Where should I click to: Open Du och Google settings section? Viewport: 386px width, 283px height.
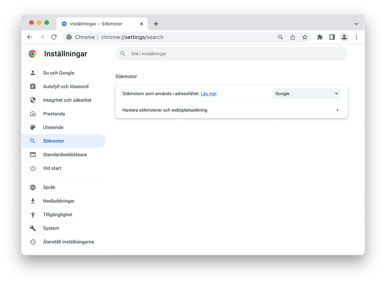coord(63,73)
